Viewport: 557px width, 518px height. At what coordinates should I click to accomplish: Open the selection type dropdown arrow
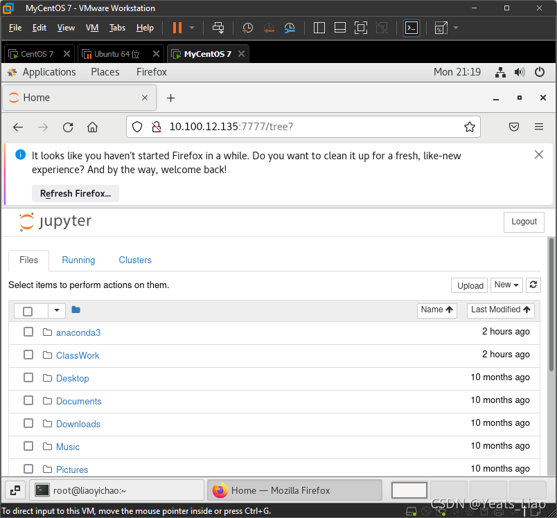[x=57, y=311]
